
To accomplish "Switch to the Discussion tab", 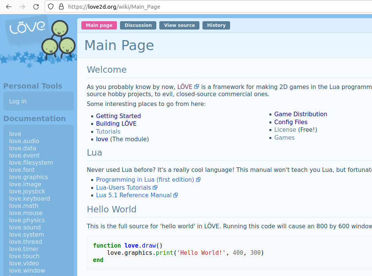I will click(x=138, y=25).
